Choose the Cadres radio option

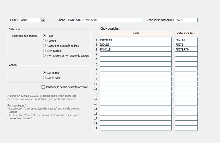44,41
